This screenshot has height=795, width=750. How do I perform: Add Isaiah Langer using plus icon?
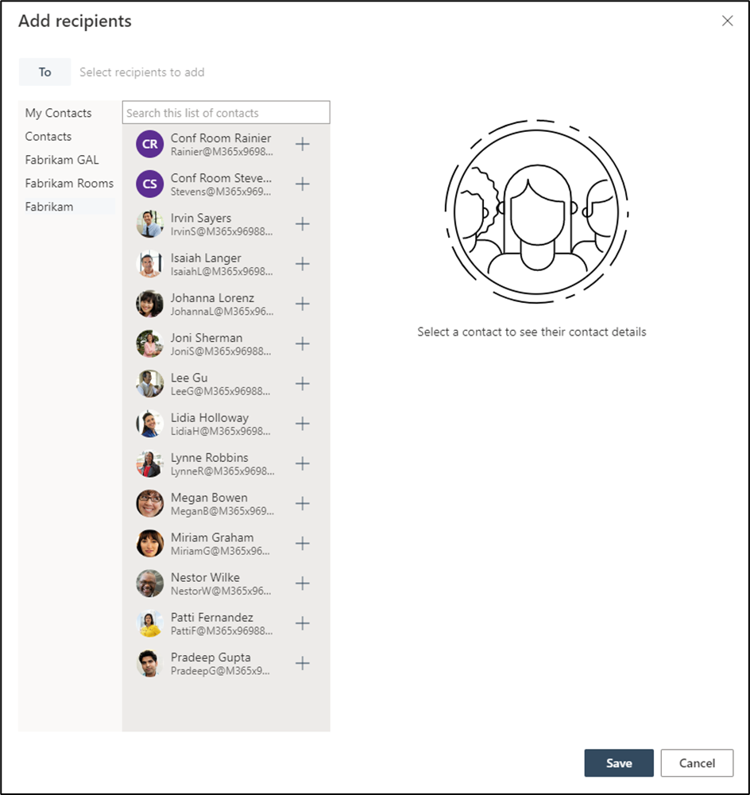[x=303, y=264]
